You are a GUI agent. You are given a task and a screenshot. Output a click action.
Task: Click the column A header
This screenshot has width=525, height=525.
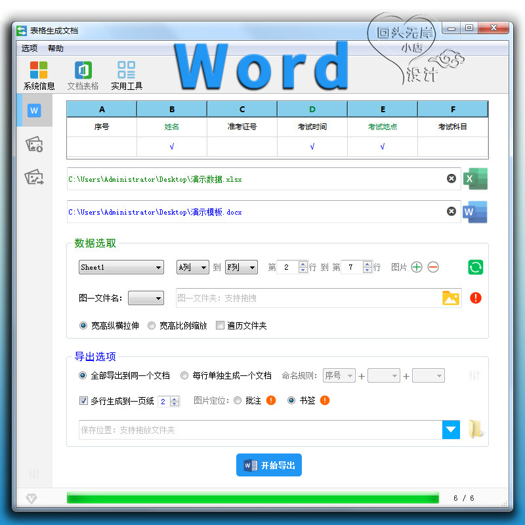point(102,109)
